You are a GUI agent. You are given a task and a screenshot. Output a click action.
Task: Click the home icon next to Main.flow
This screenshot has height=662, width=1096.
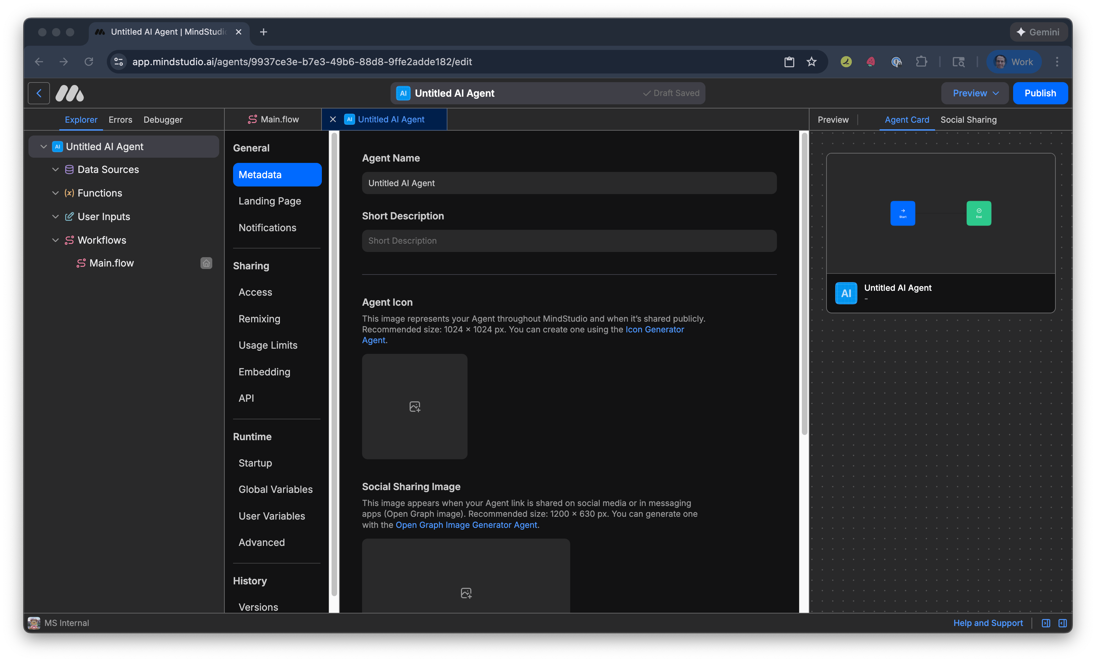pyautogui.click(x=206, y=263)
